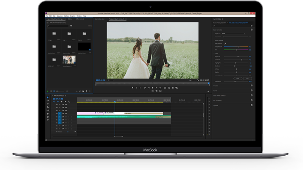Open Input LUT dropdown

233,34
